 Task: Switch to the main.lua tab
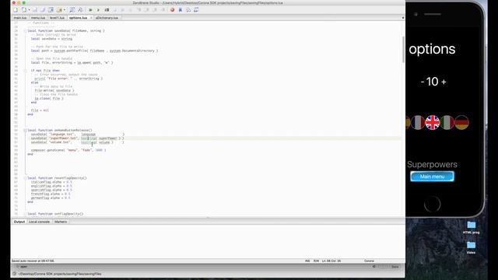click(x=20, y=18)
